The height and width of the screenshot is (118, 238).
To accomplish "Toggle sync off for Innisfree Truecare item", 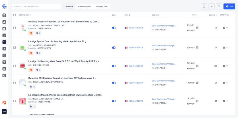I will pyautogui.click(x=114, y=28).
